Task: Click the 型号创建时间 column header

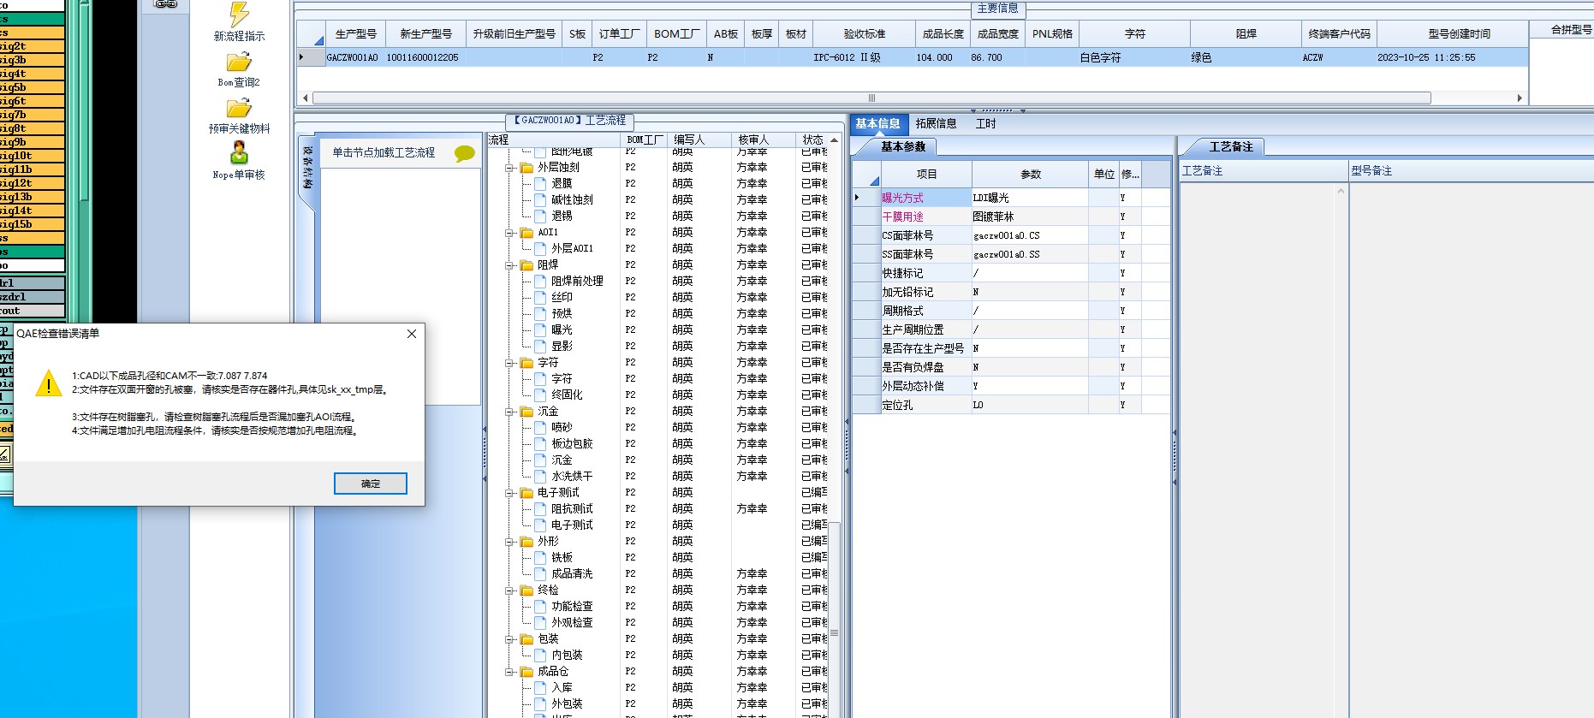Action: [1459, 34]
